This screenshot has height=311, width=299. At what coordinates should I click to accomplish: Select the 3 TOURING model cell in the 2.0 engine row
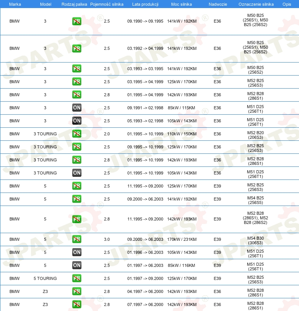[45, 134]
